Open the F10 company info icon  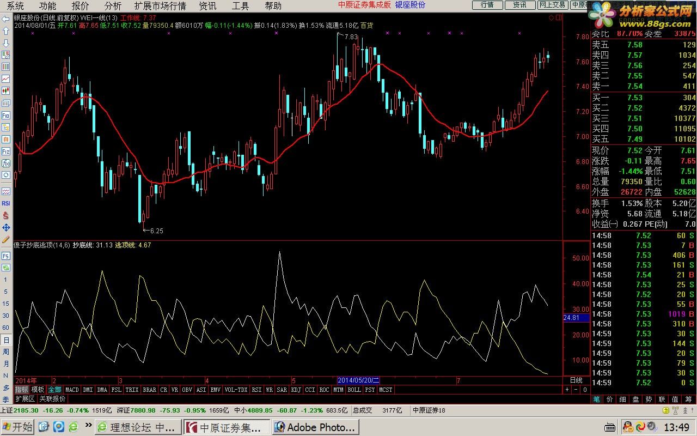6,115
